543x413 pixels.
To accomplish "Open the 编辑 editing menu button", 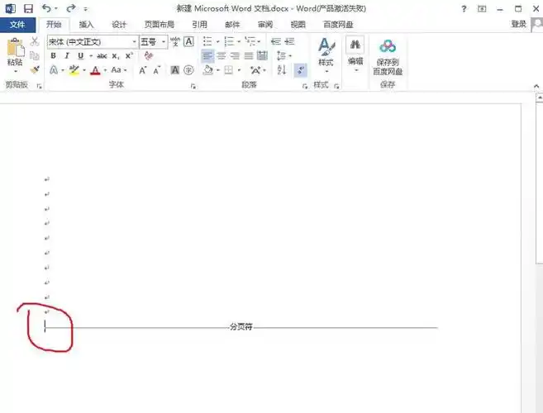I will point(355,55).
